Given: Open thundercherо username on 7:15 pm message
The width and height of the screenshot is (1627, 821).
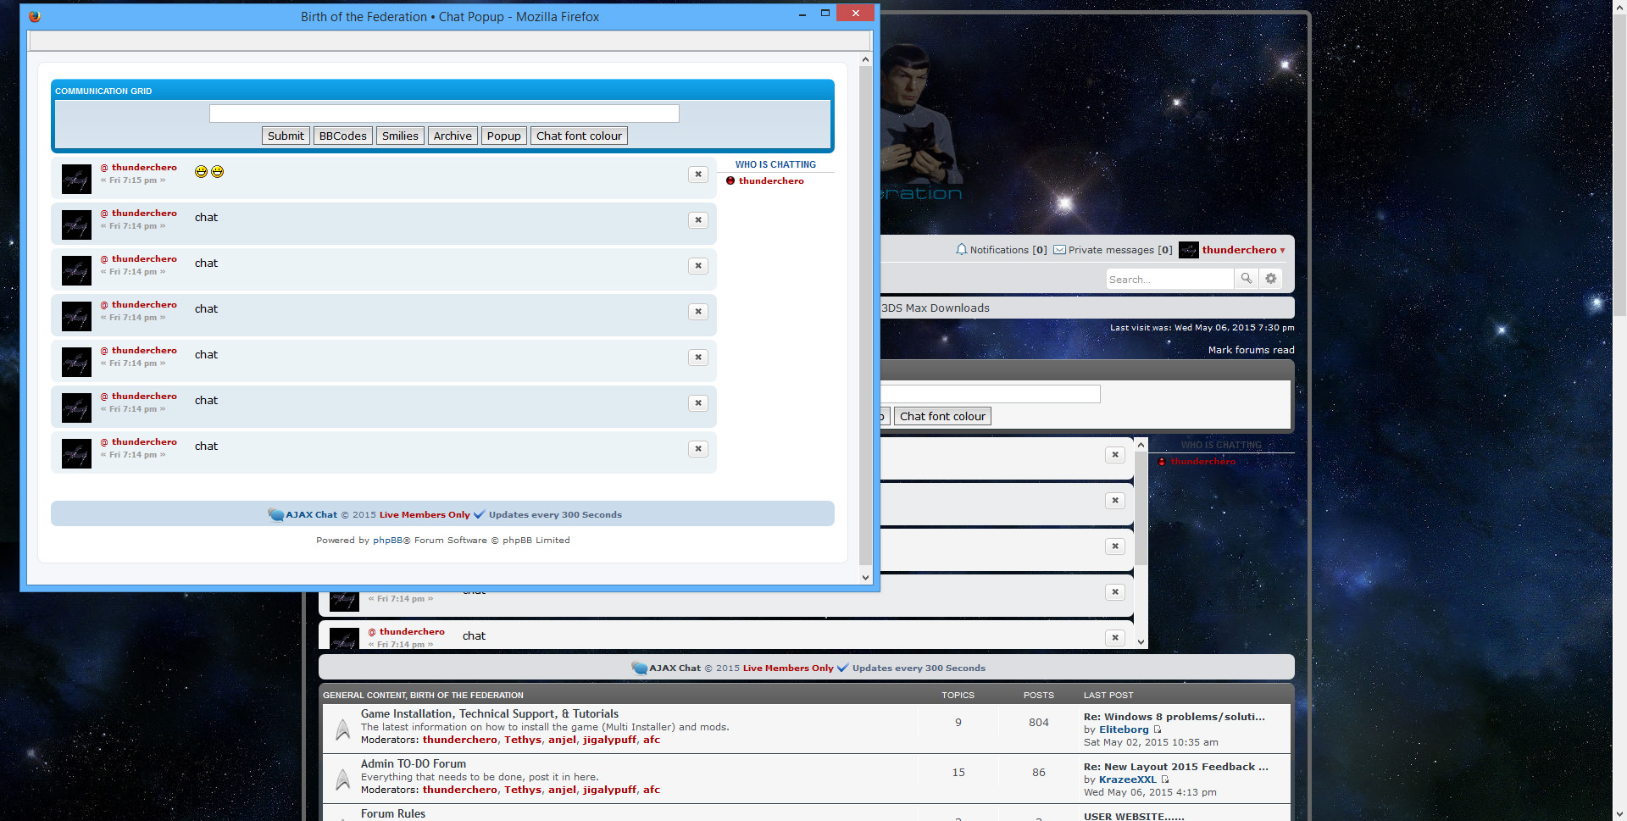Looking at the screenshot, I should point(144,168).
